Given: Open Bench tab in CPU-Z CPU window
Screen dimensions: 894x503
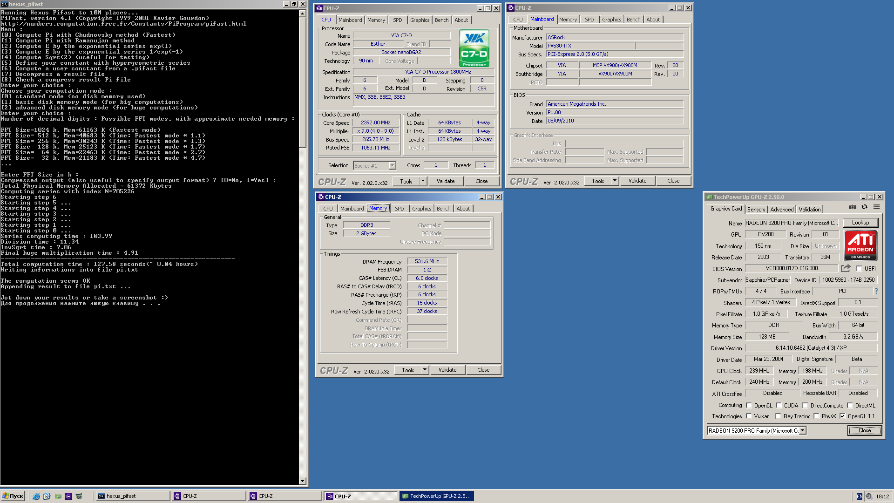Looking at the screenshot, I should click(441, 20).
